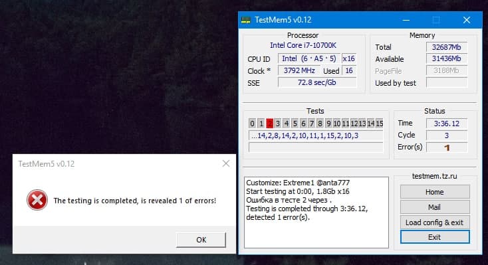Click the dialog message about revealed errors

pos(134,201)
